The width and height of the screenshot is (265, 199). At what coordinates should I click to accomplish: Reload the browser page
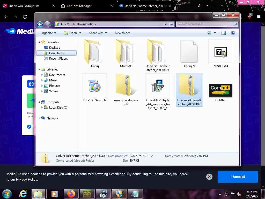pyautogui.click(x=25, y=17)
